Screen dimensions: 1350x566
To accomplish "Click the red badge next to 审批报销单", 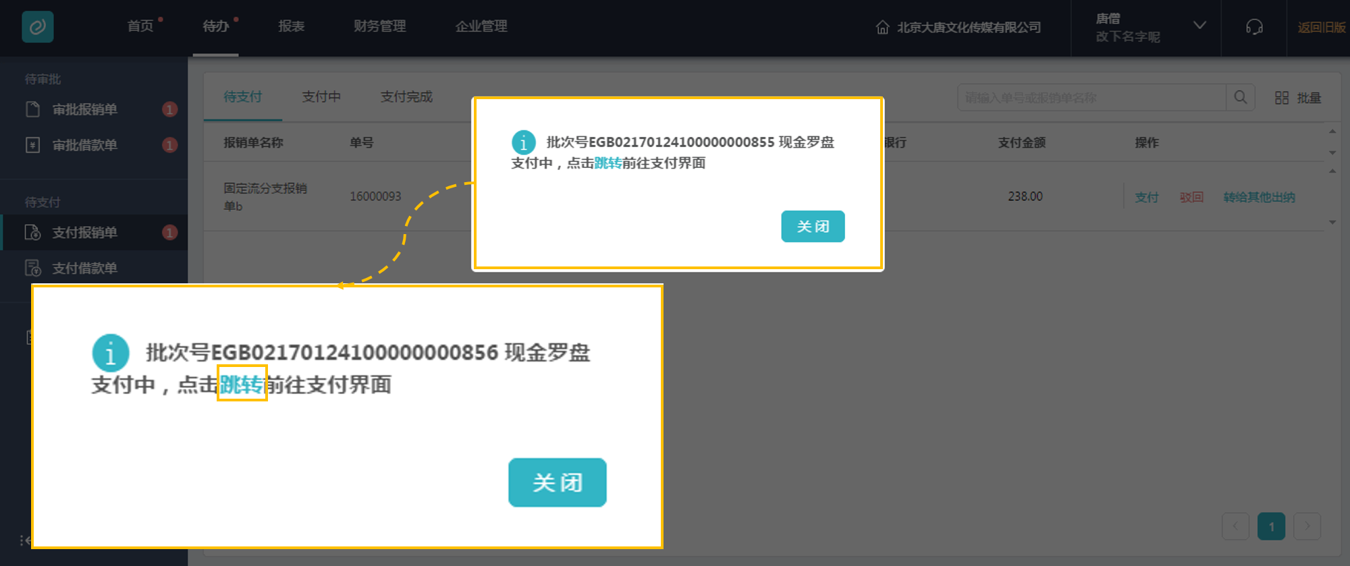I will point(169,109).
